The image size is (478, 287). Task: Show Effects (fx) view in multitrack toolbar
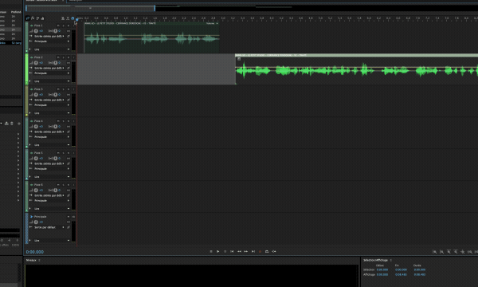pos(33,18)
